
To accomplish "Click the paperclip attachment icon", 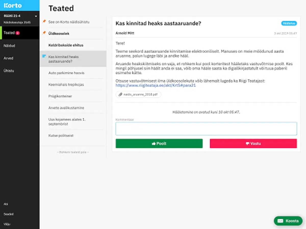I will [120, 94].
